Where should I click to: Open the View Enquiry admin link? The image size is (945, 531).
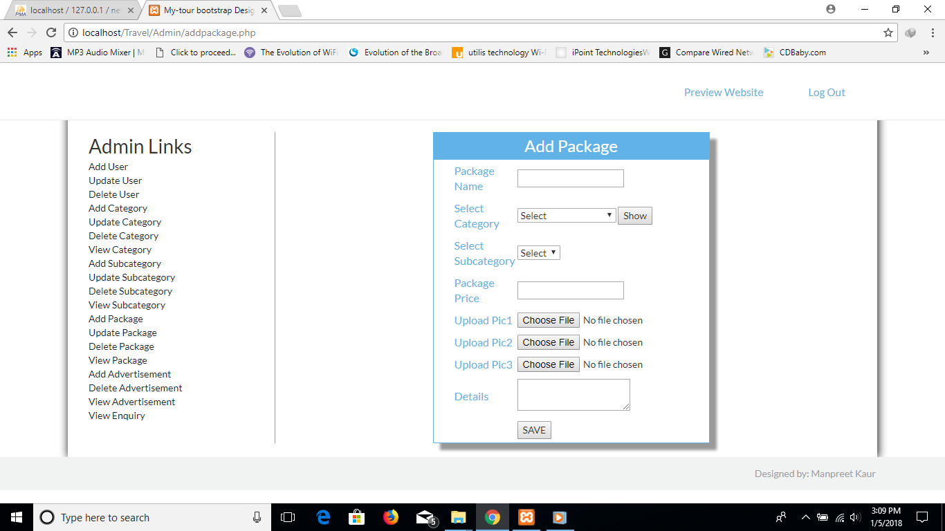117,416
